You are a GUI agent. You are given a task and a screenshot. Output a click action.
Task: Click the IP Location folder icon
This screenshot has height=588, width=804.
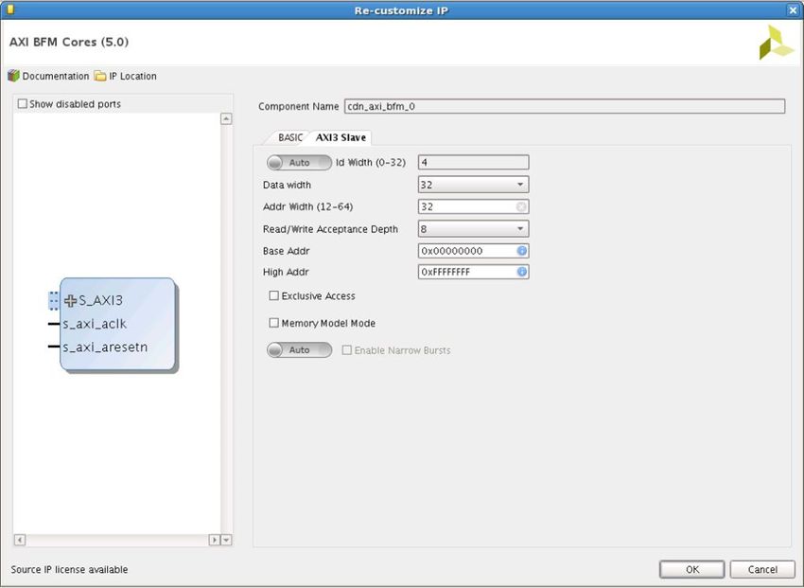tap(100, 76)
